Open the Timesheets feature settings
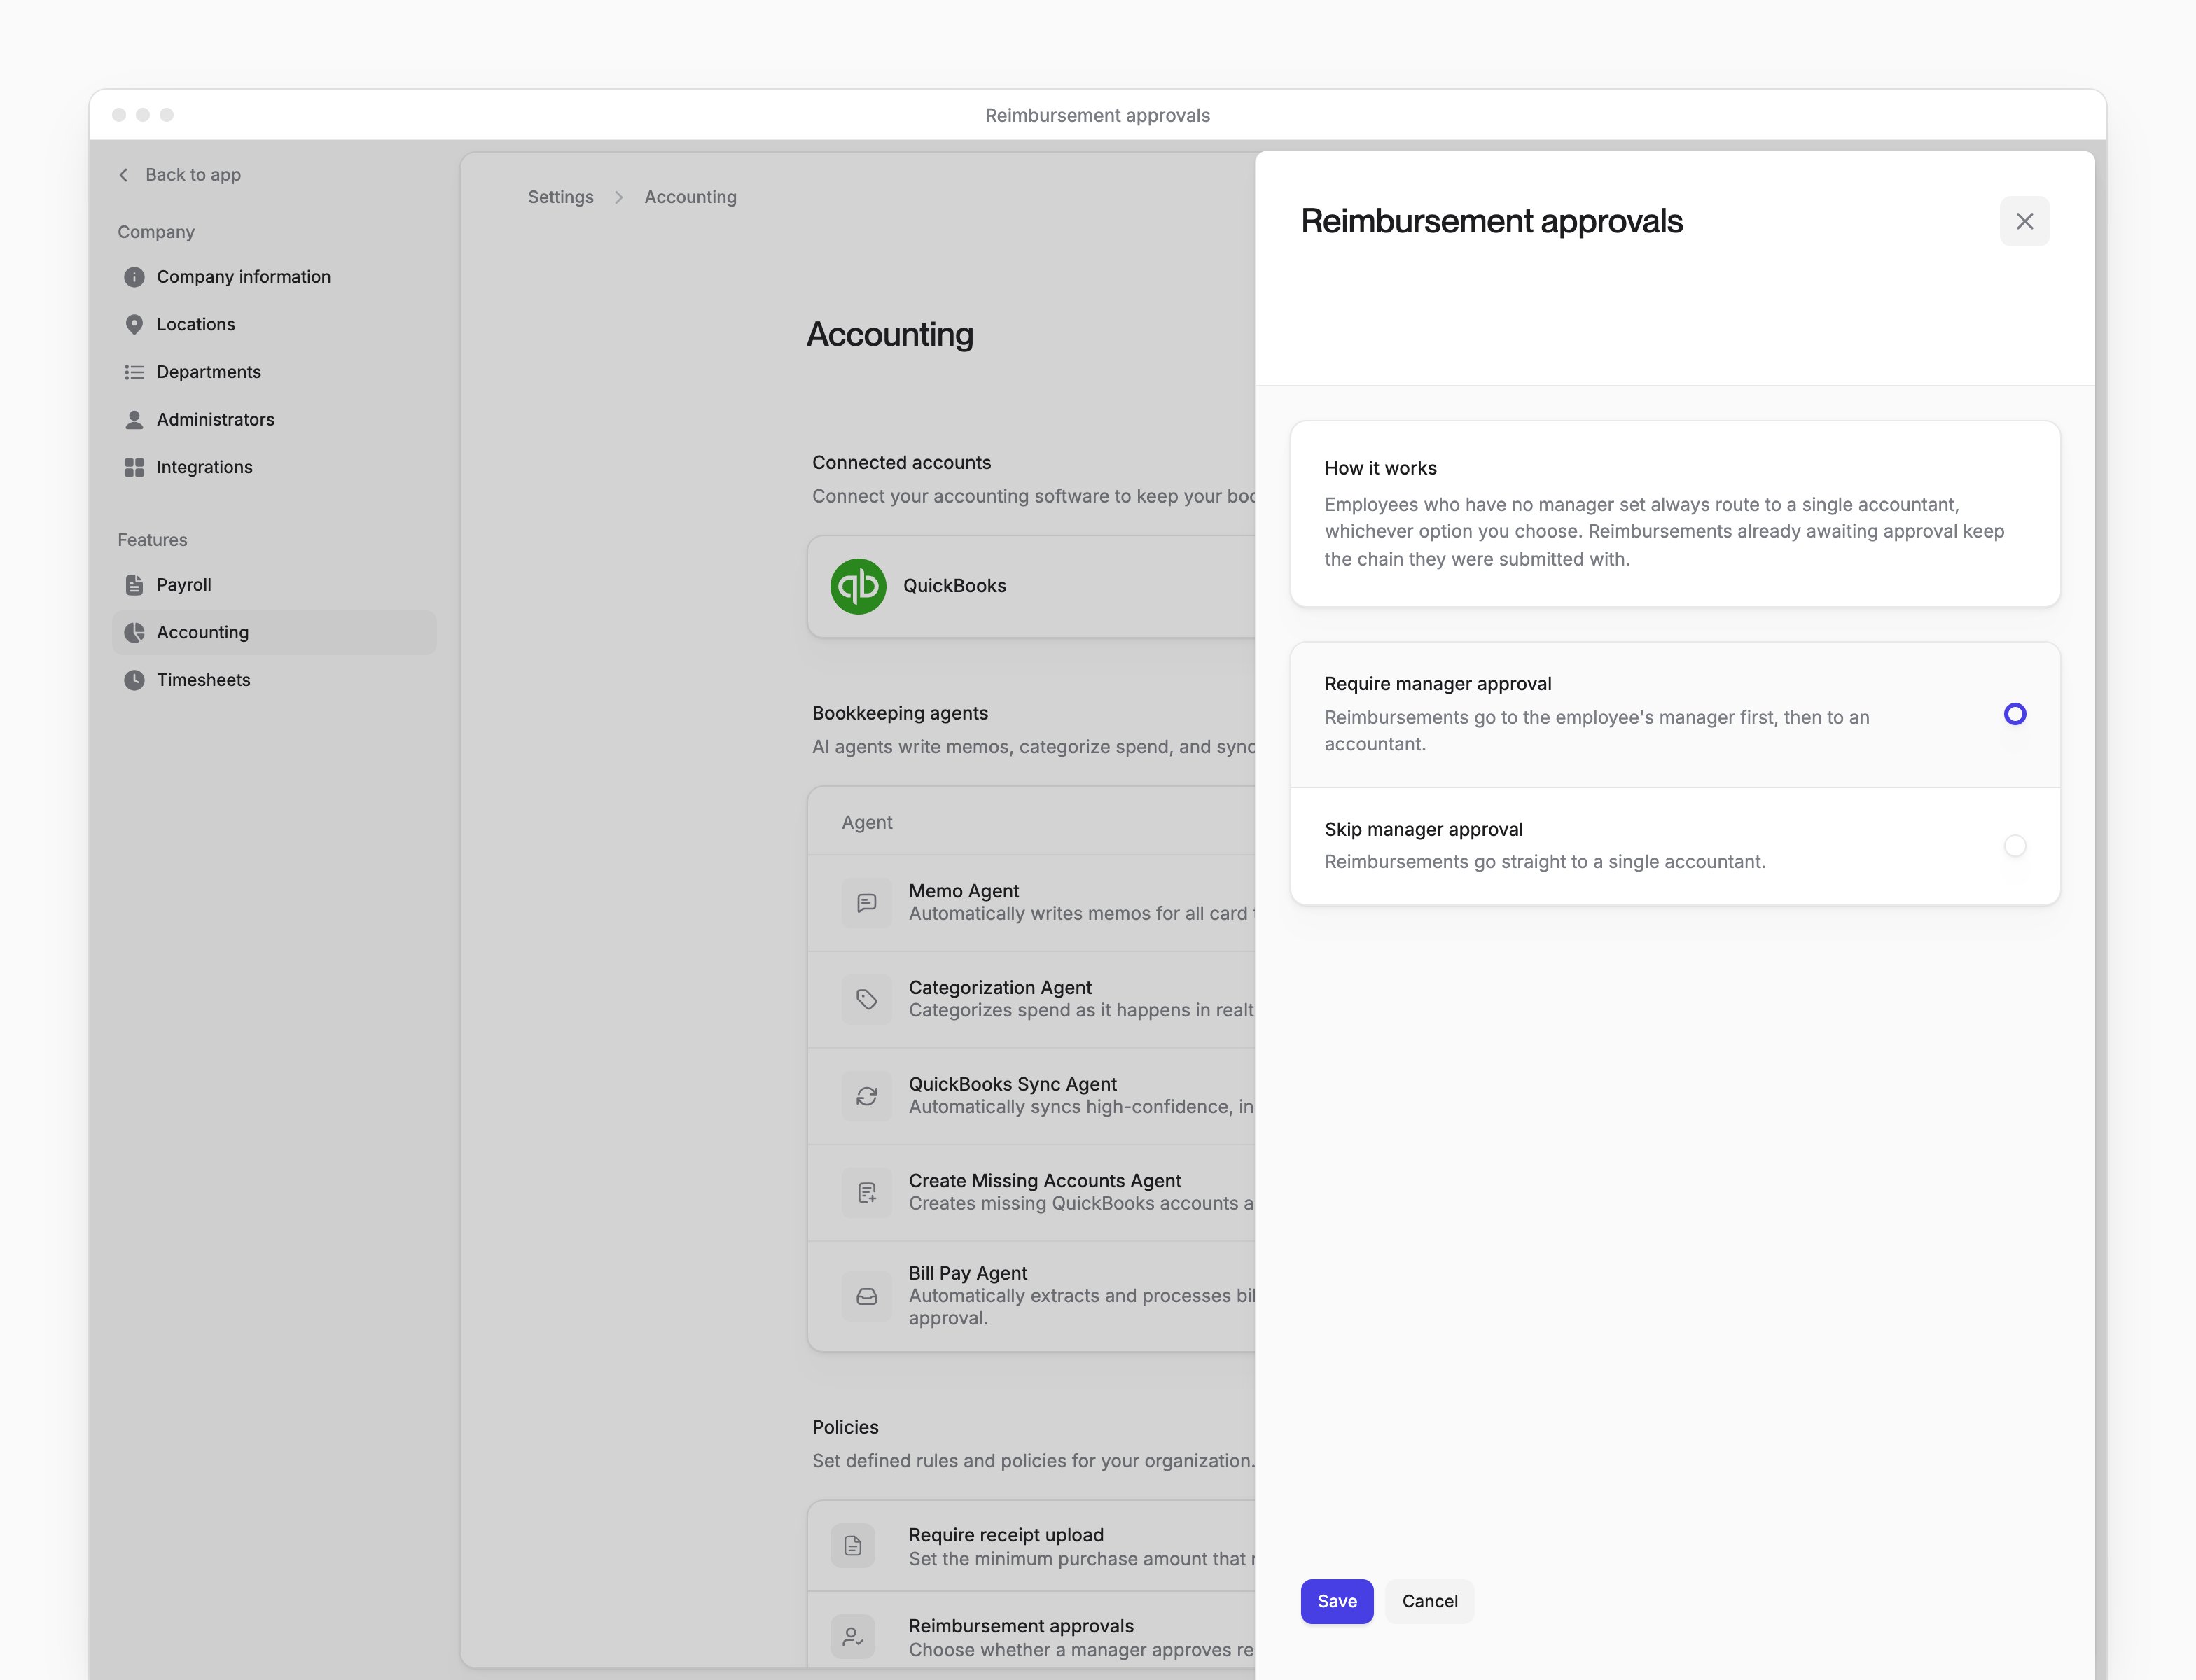Screen dimensions: 2196x1680 point(274,680)
